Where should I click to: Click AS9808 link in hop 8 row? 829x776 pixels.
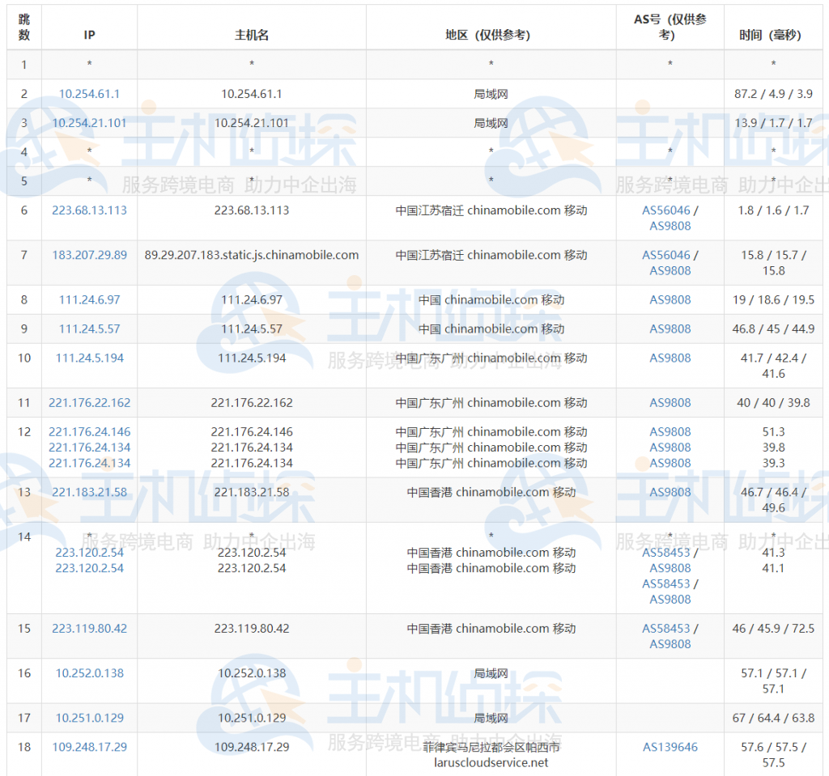670,300
